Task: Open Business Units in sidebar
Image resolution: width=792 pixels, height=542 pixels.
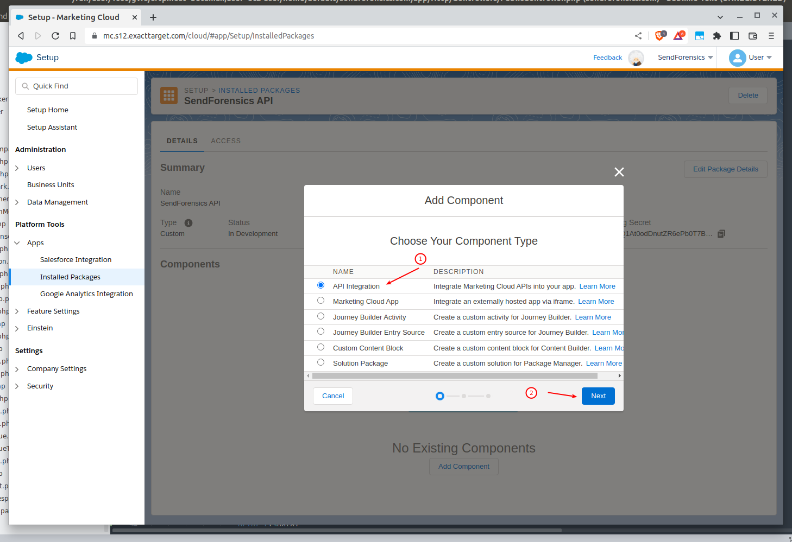Action: pyautogui.click(x=51, y=185)
